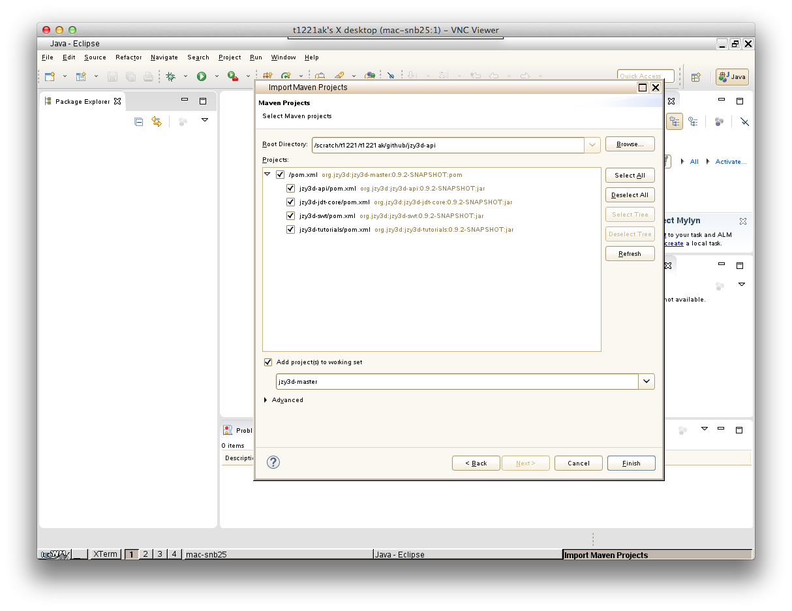The height and width of the screenshot is (611, 792).
Task: Uncheck the jzy3d-api/pom.xml checkbox
Action: coord(291,189)
